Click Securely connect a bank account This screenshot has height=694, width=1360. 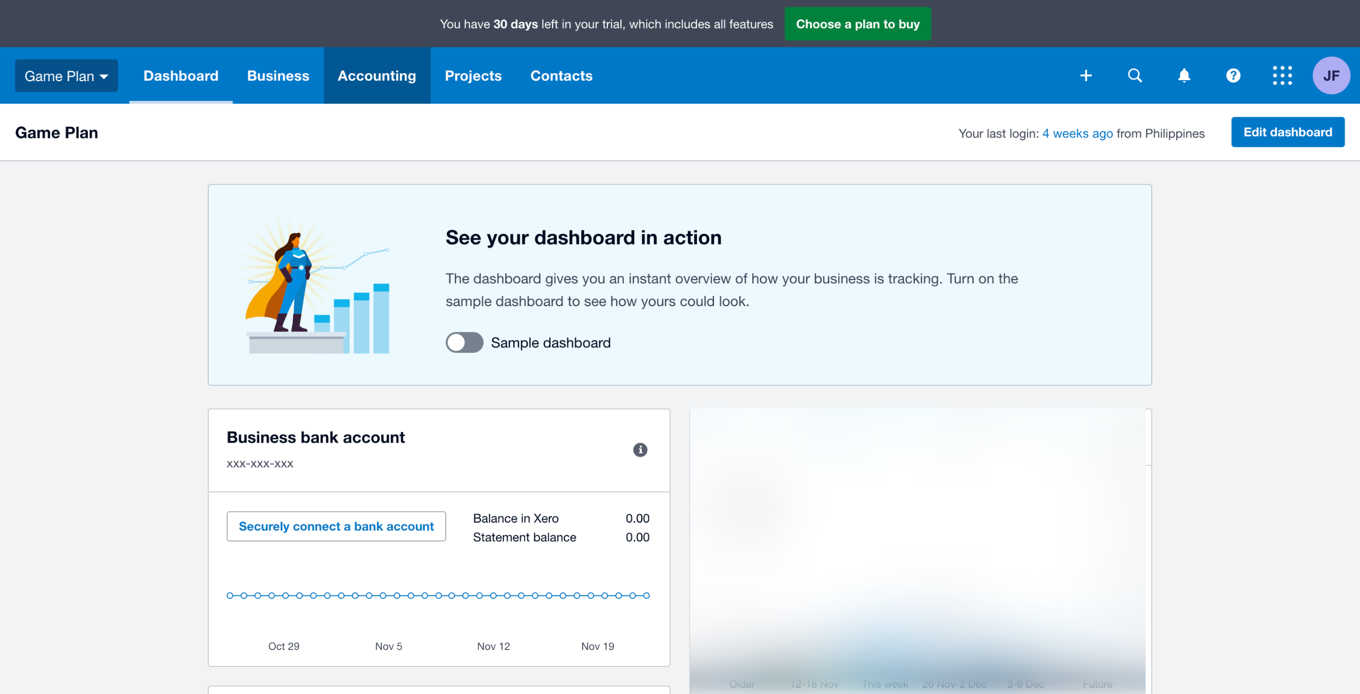(x=336, y=526)
